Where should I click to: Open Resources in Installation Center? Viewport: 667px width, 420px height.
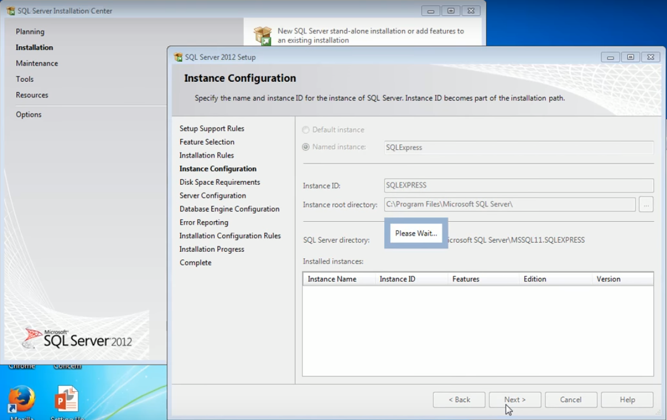point(32,95)
